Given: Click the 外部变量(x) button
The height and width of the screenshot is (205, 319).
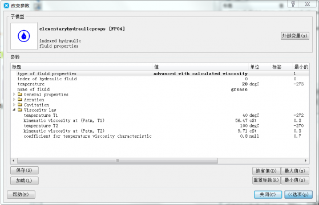Looking at the screenshot, I should [295, 36].
